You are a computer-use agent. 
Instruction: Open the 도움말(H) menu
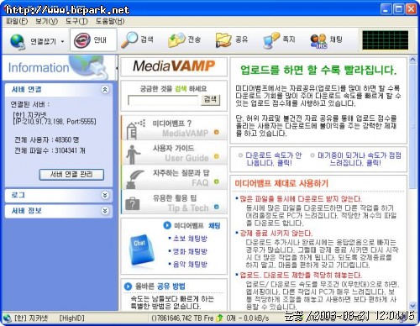coord(110,21)
